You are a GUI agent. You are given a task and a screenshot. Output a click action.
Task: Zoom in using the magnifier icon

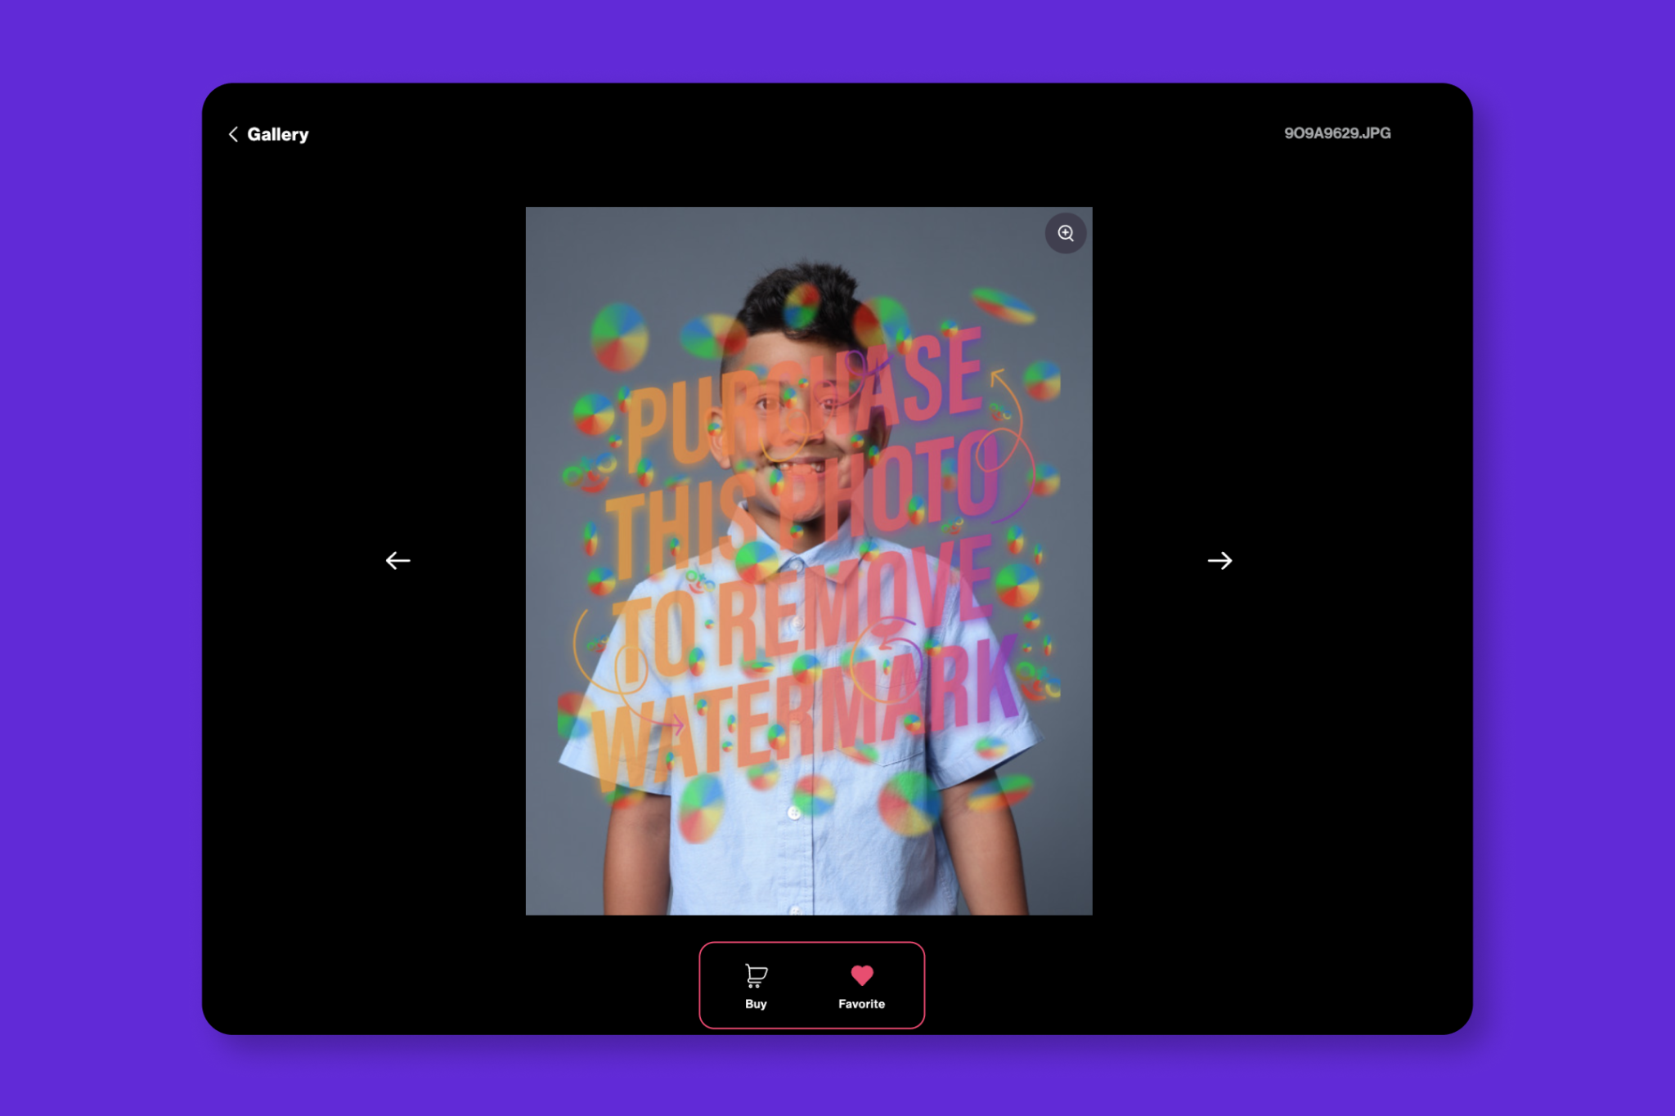click(x=1065, y=233)
